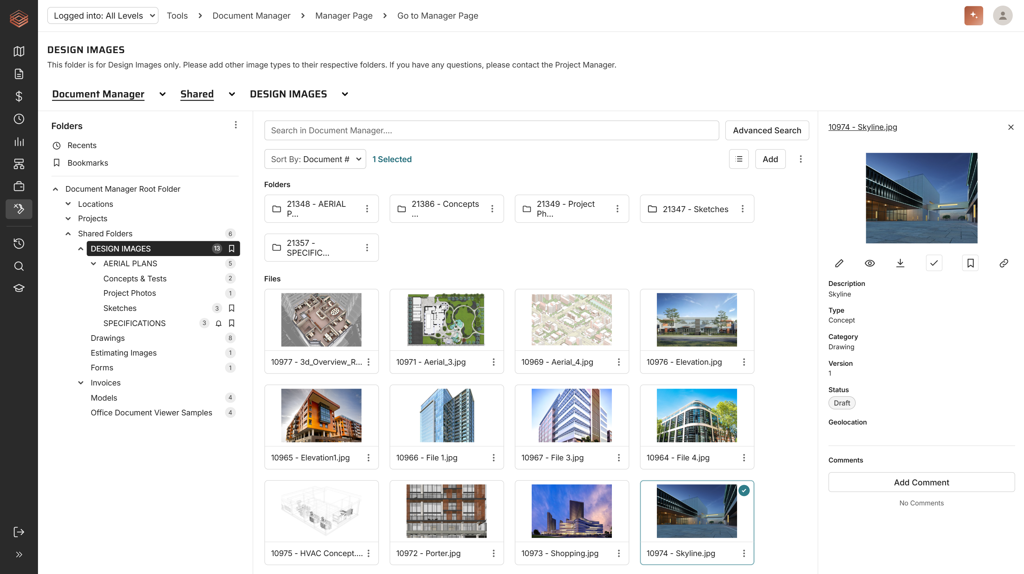Open the dollar financials icon in sidebar
1024x574 pixels.
[19, 96]
